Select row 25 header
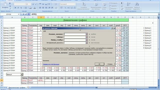 (x=1, y=80)
